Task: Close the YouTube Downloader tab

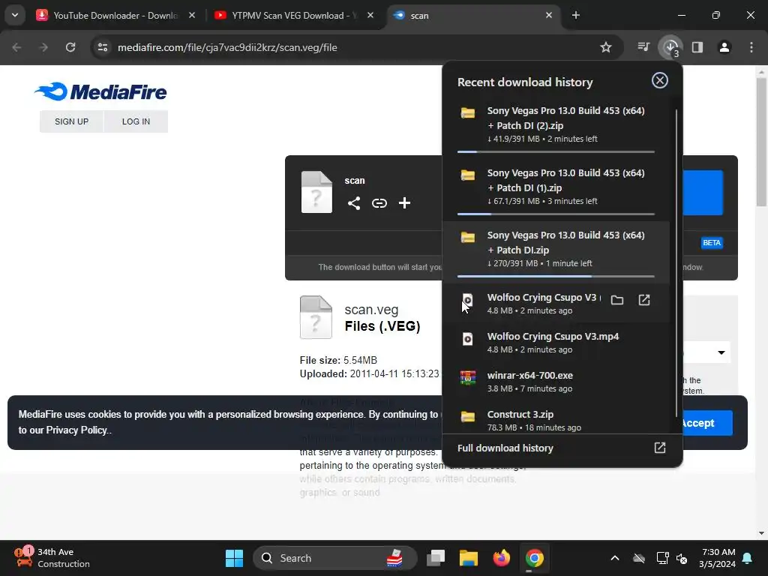Action: [192, 15]
